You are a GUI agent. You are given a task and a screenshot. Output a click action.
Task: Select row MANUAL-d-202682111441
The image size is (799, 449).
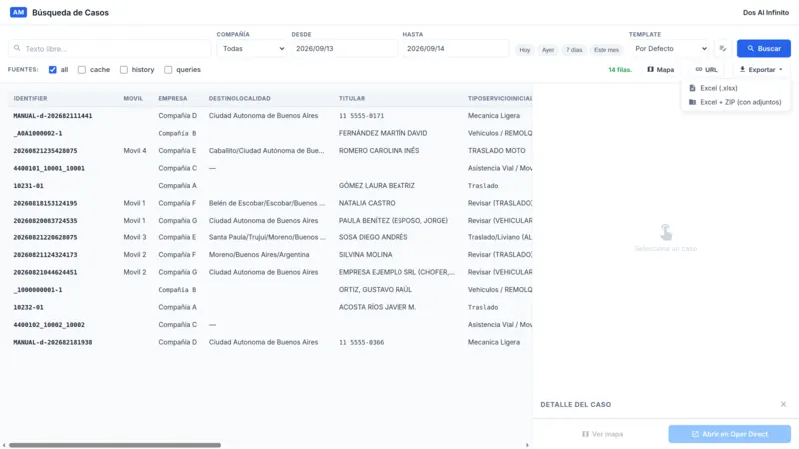point(270,116)
